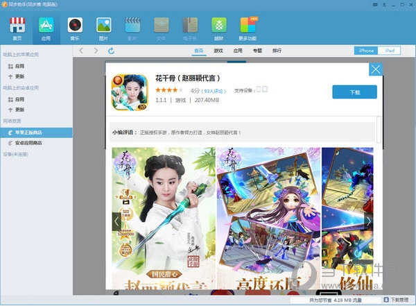Open the 图片 pictures icon
This screenshot has height=306, width=416.
tap(103, 28)
